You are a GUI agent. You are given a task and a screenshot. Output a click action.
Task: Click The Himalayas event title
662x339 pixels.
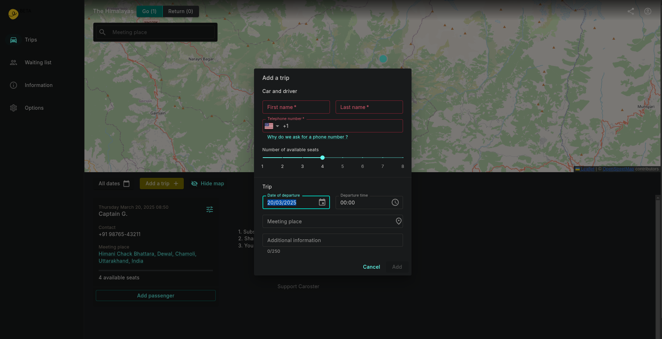(113, 11)
